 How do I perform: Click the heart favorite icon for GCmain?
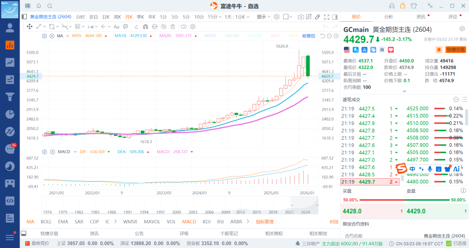(x=378, y=50)
